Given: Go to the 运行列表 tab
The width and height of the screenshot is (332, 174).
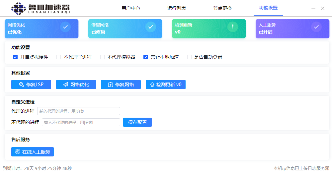Looking at the screenshot, I should [177, 8].
